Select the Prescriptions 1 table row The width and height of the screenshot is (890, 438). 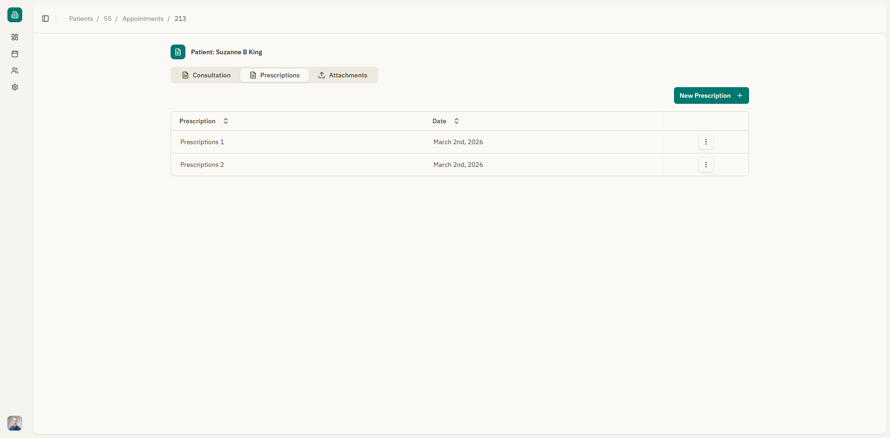pyautogui.click(x=324, y=142)
